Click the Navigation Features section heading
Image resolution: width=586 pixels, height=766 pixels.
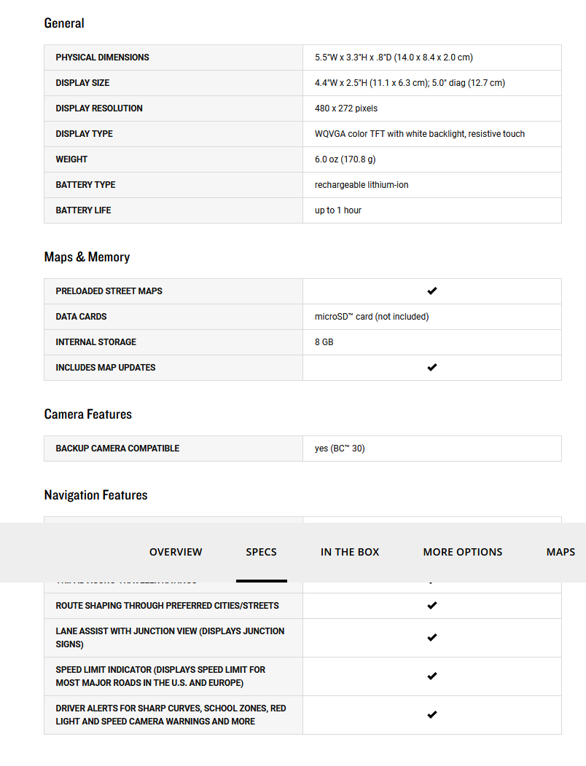[x=95, y=495]
